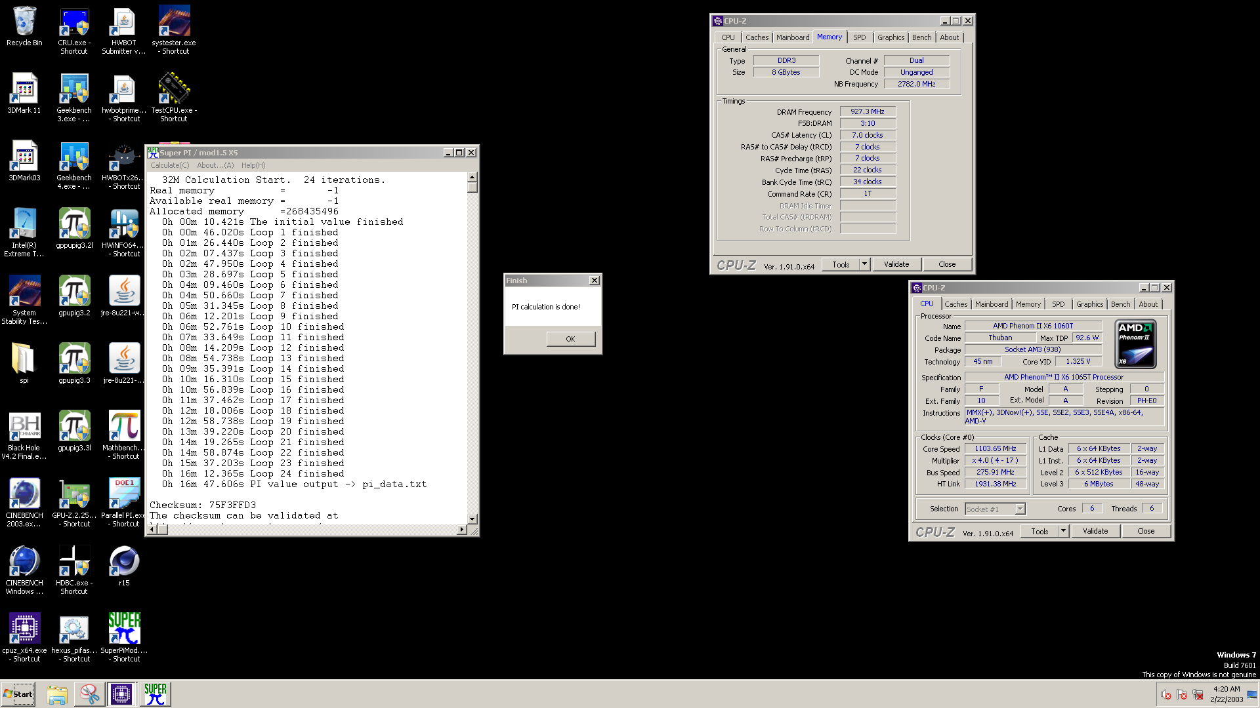Open CINEBENCH 2003 desktop icon
1260x708 pixels.
coord(24,503)
